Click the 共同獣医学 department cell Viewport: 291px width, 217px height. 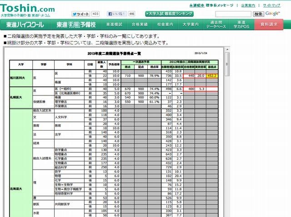69,204
